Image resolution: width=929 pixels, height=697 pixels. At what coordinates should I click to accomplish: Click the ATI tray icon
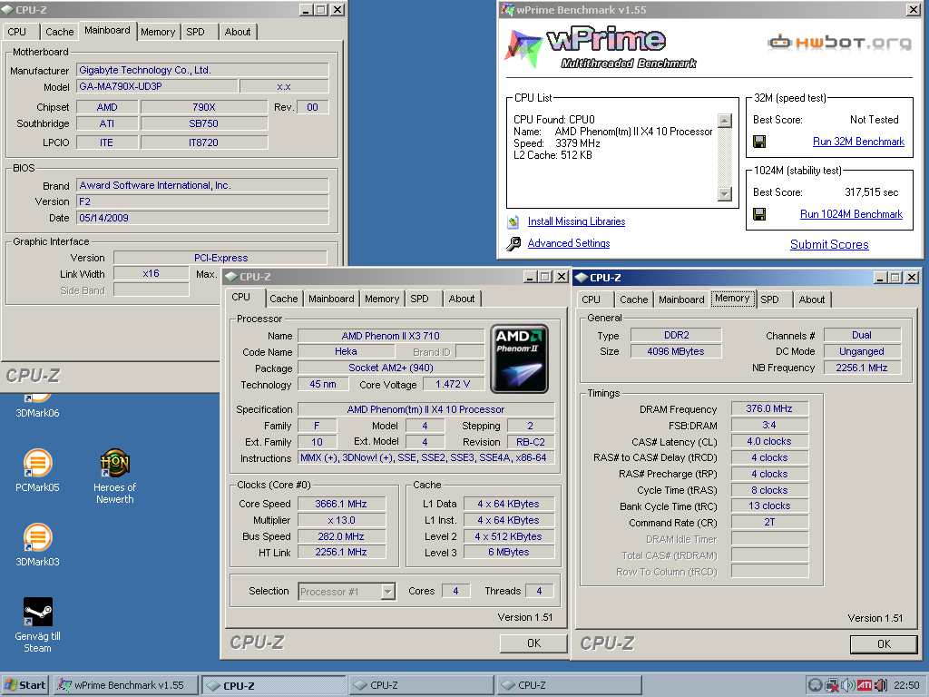click(865, 685)
